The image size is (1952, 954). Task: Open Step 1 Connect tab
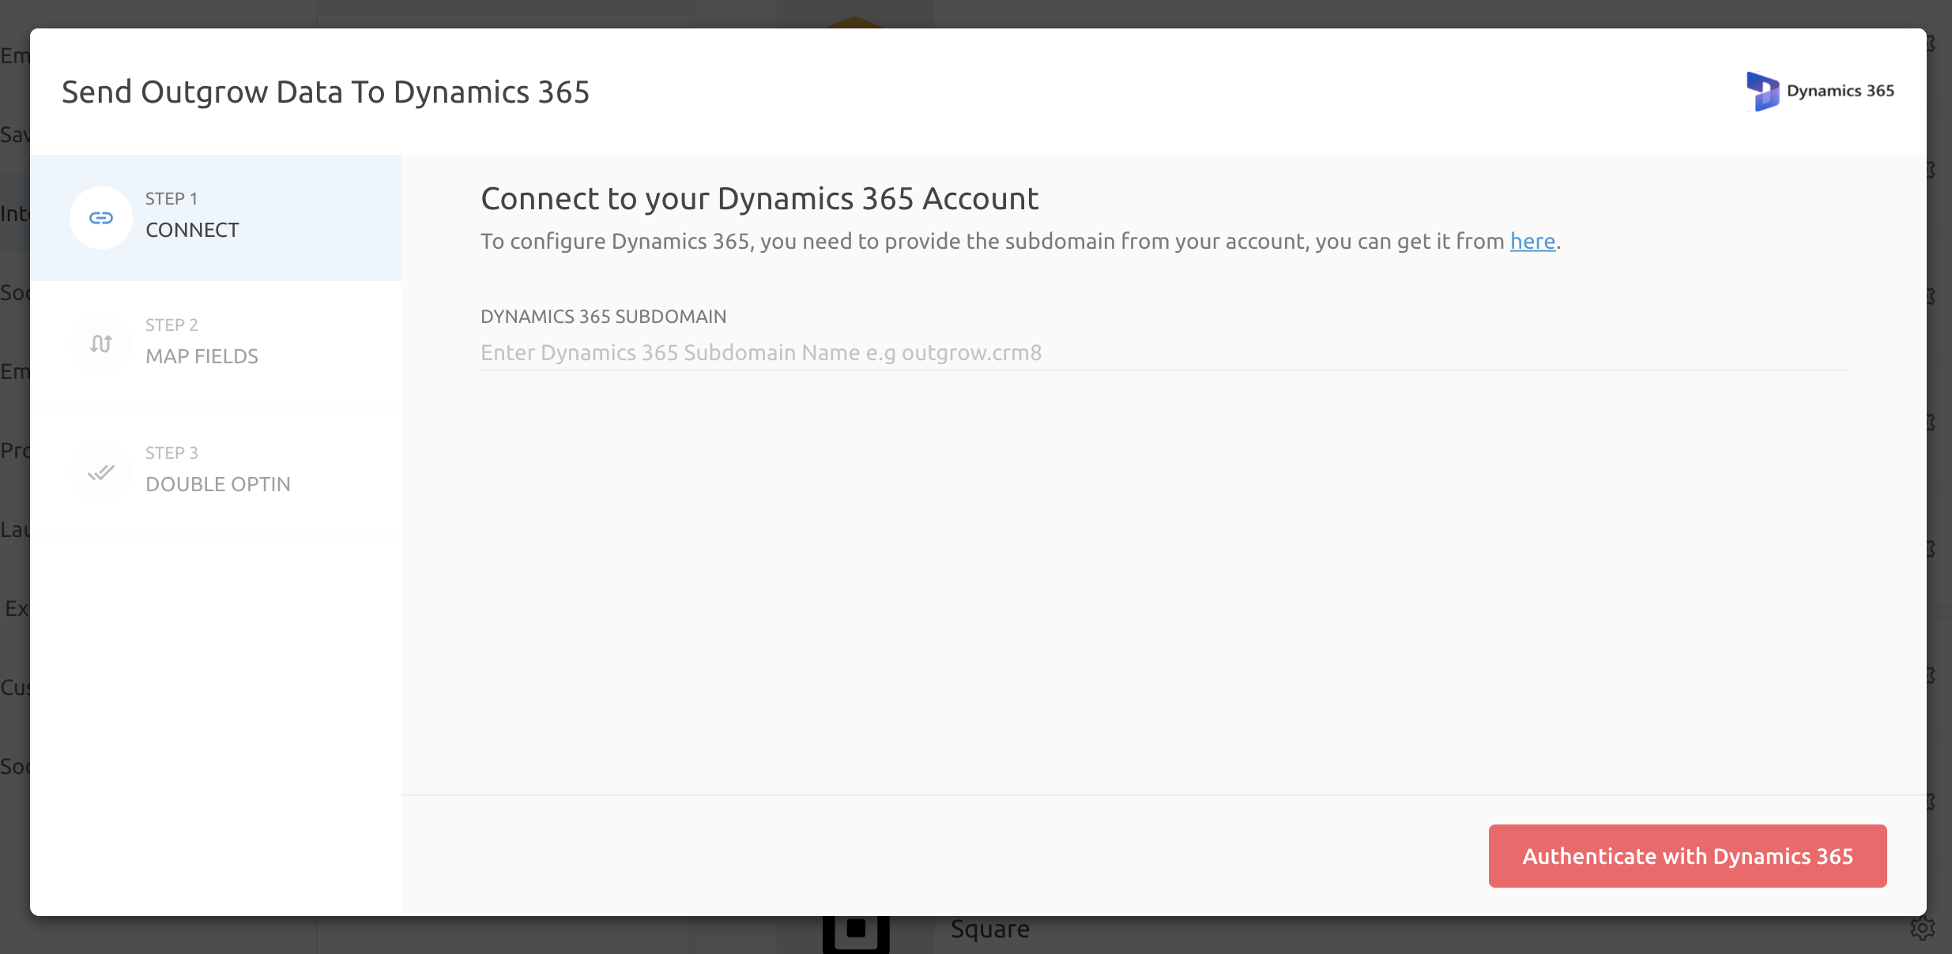[216, 218]
